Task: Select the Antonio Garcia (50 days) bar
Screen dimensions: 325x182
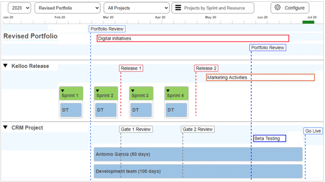Action: [x=198, y=154]
